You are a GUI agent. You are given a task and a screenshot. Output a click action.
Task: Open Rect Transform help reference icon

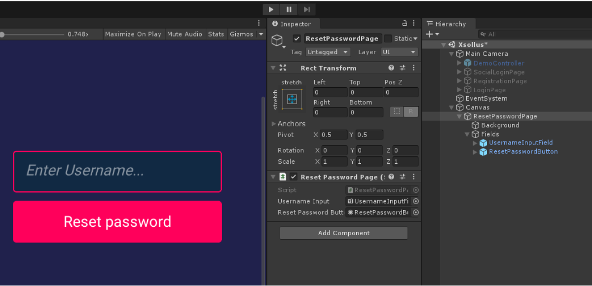391,68
